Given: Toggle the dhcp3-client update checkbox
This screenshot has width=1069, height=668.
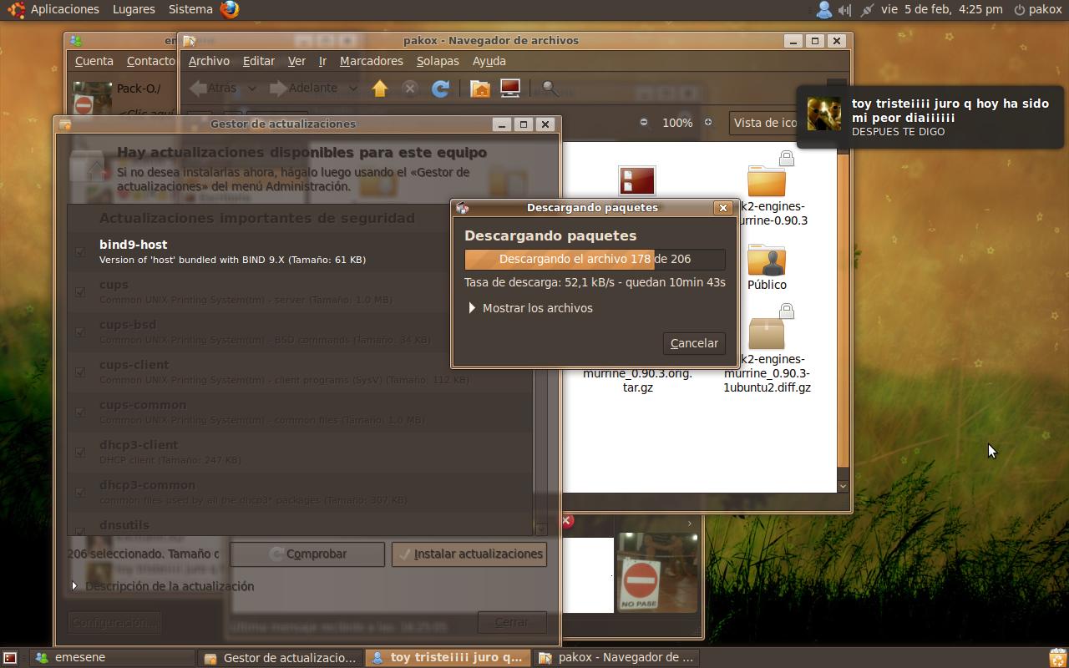Looking at the screenshot, I should [x=80, y=452].
